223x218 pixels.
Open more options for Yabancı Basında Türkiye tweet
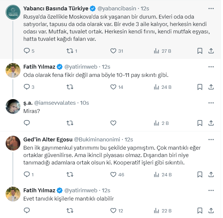tap(211, 8)
